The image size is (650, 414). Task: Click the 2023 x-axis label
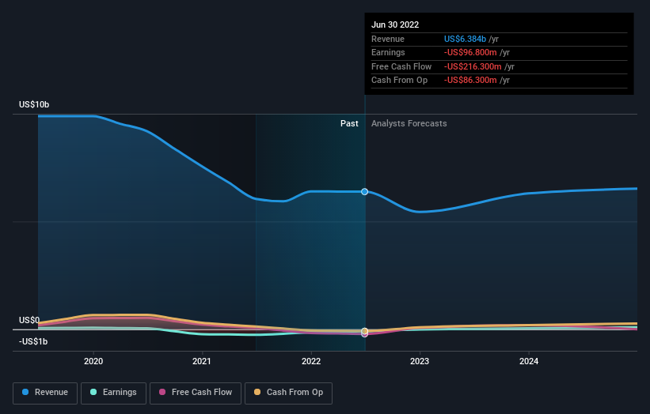click(x=420, y=361)
